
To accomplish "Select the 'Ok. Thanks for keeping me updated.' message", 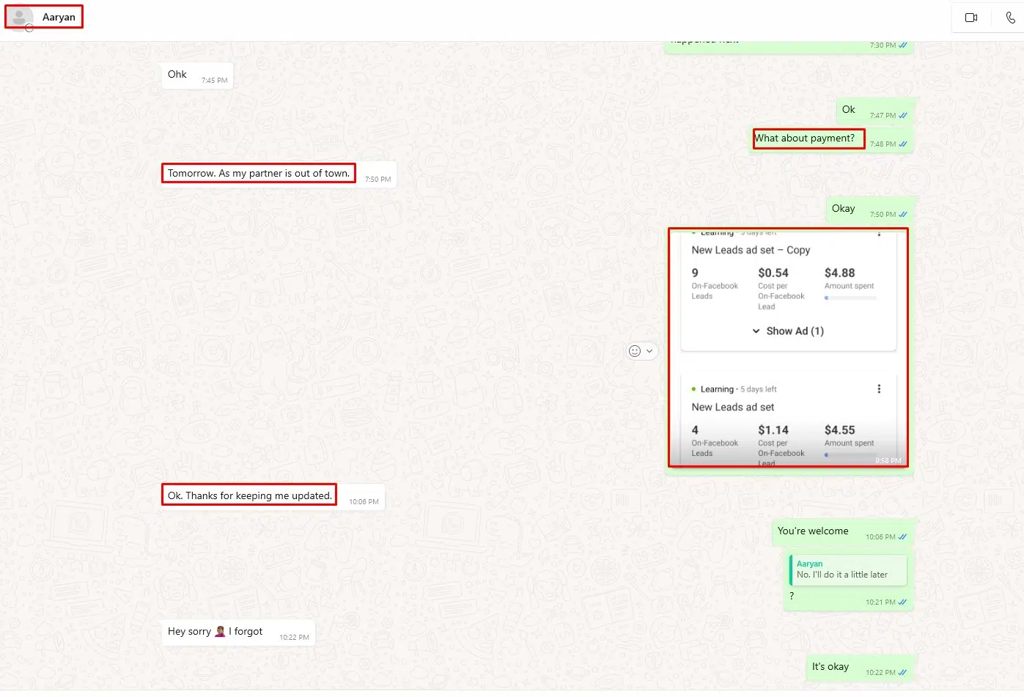I will (249, 496).
